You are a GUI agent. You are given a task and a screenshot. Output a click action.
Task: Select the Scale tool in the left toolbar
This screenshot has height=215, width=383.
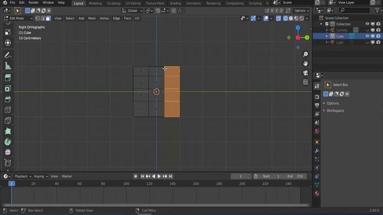click(x=8, y=32)
